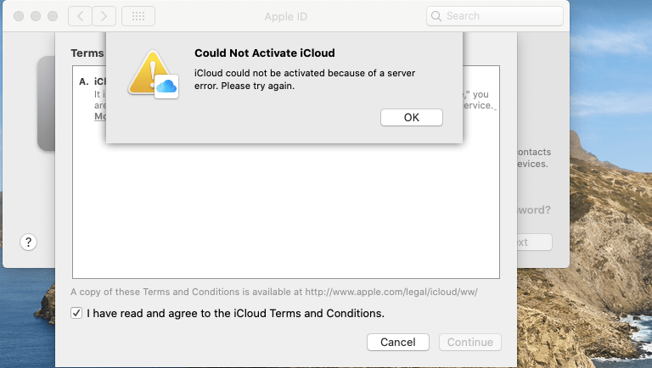The image size is (652, 368).
Task: Show all preferences with the grid button
Action: (x=138, y=16)
